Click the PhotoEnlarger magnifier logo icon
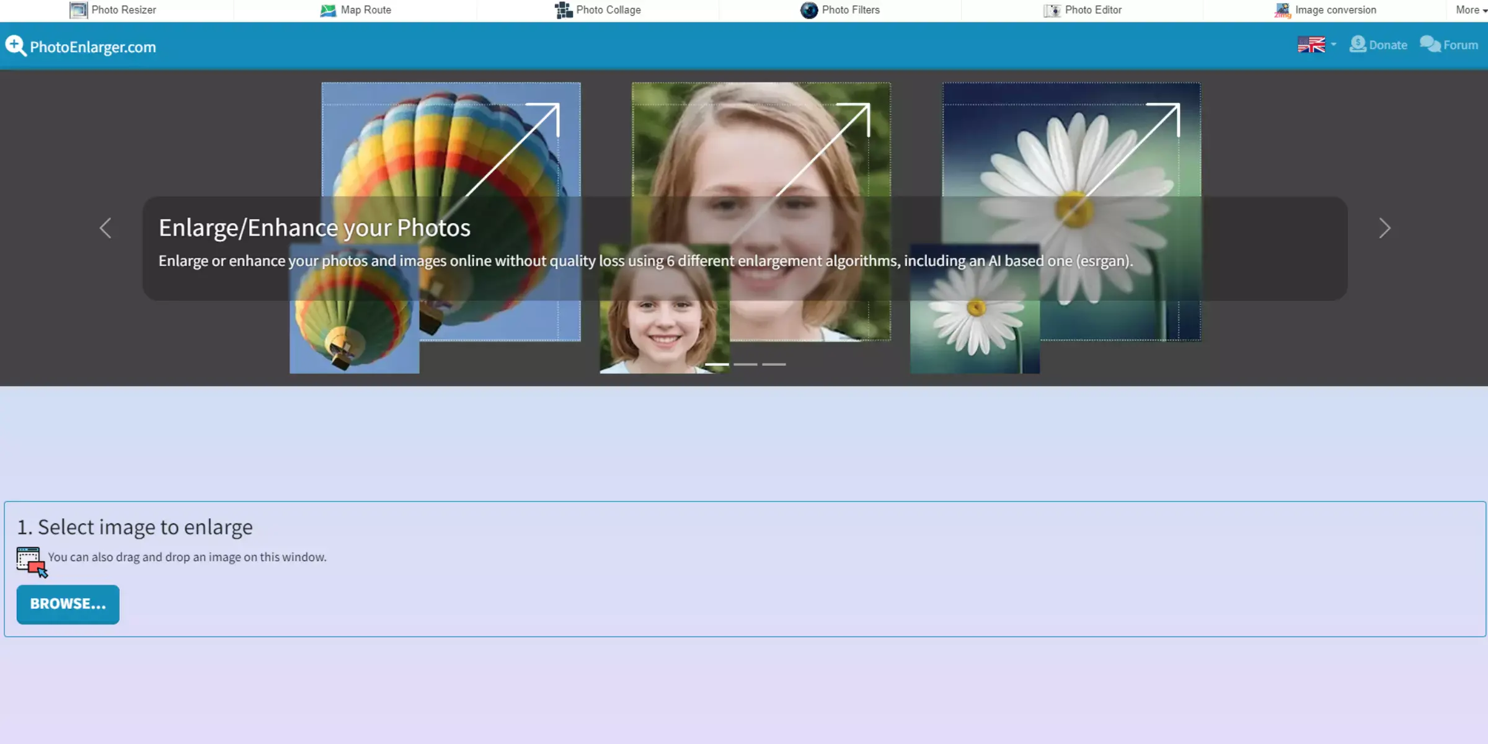The image size is (1488, 744). (15, 45)
